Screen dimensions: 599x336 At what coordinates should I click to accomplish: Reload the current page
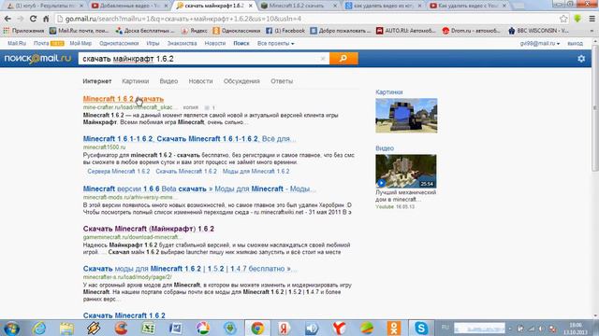click(34, 19)
